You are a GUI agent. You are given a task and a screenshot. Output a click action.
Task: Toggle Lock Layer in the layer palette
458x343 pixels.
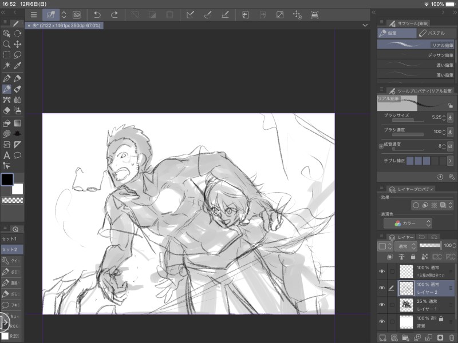[x=413, y=257]
